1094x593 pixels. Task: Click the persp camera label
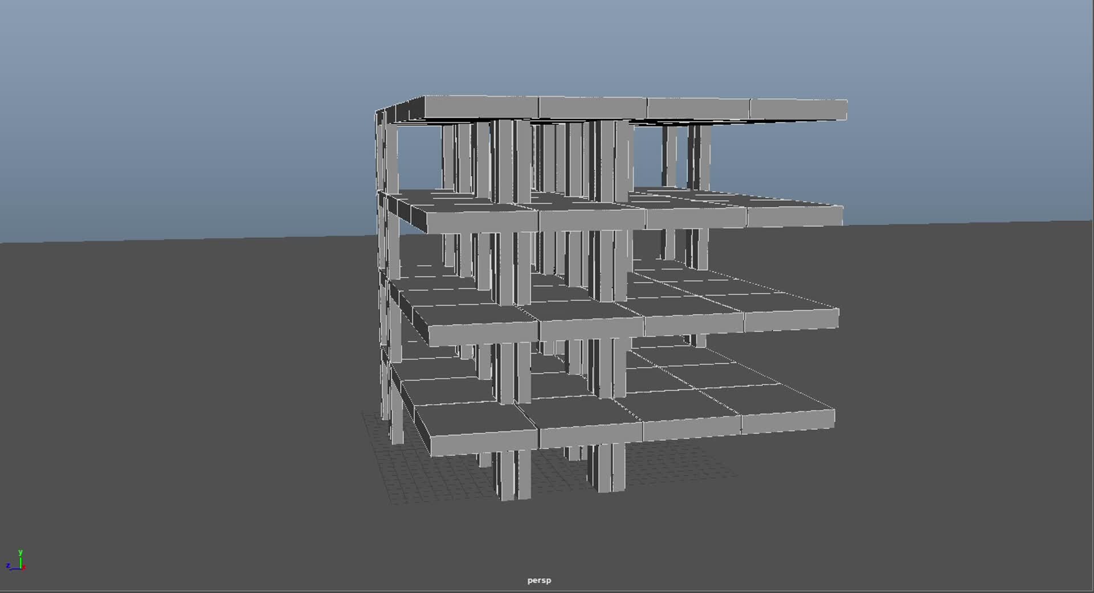click(x=538, y=580)
